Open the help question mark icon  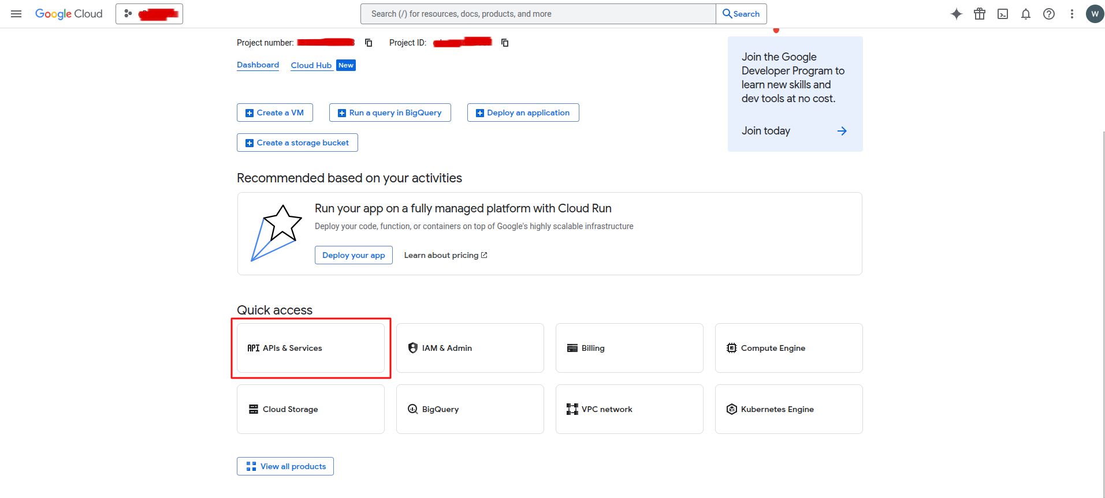click(1049, 14)
